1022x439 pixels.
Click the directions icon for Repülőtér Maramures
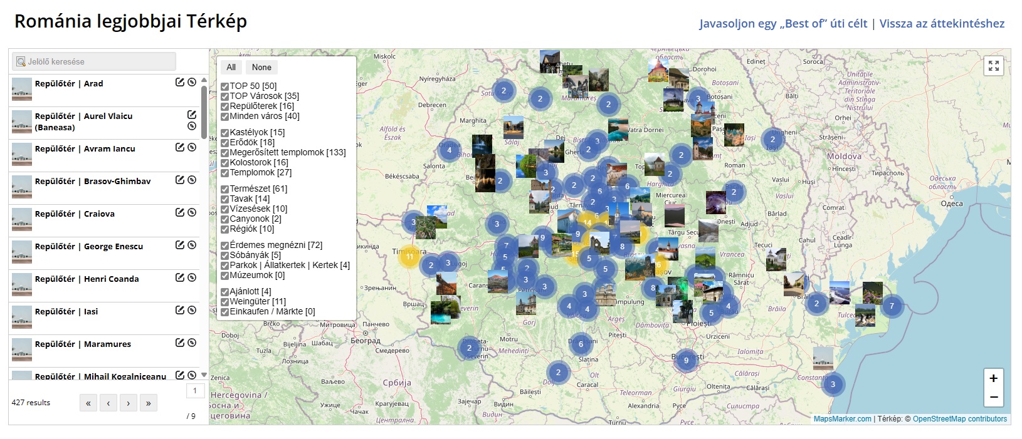coord(192,343)
